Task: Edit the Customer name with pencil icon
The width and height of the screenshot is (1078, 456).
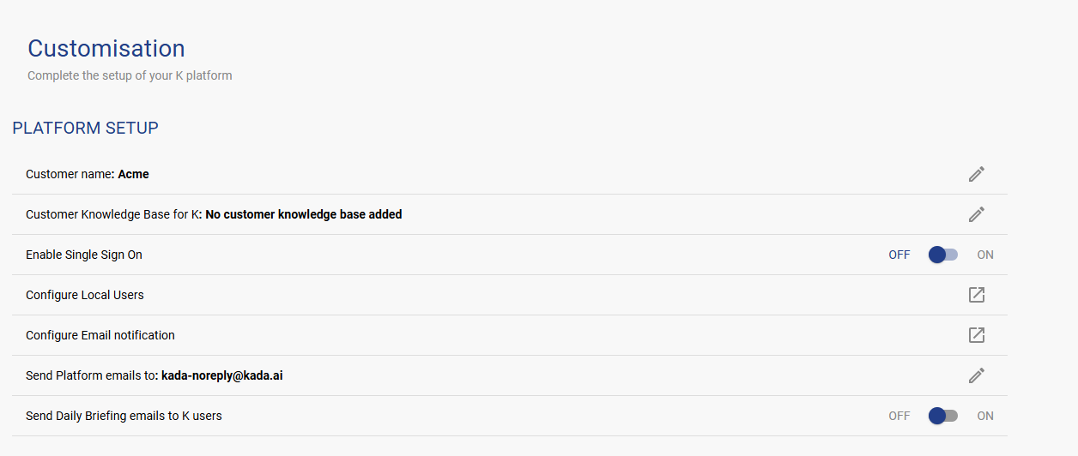Action: [x=976, y=174]
